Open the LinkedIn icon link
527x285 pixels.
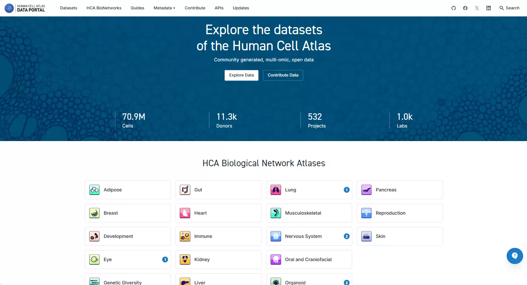click(489, 8)
